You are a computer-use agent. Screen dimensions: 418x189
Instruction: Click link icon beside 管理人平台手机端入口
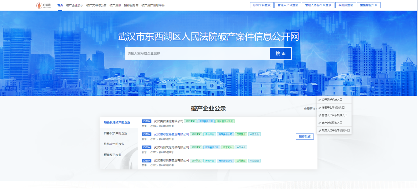pyautogui.click(x=320, y=115)
